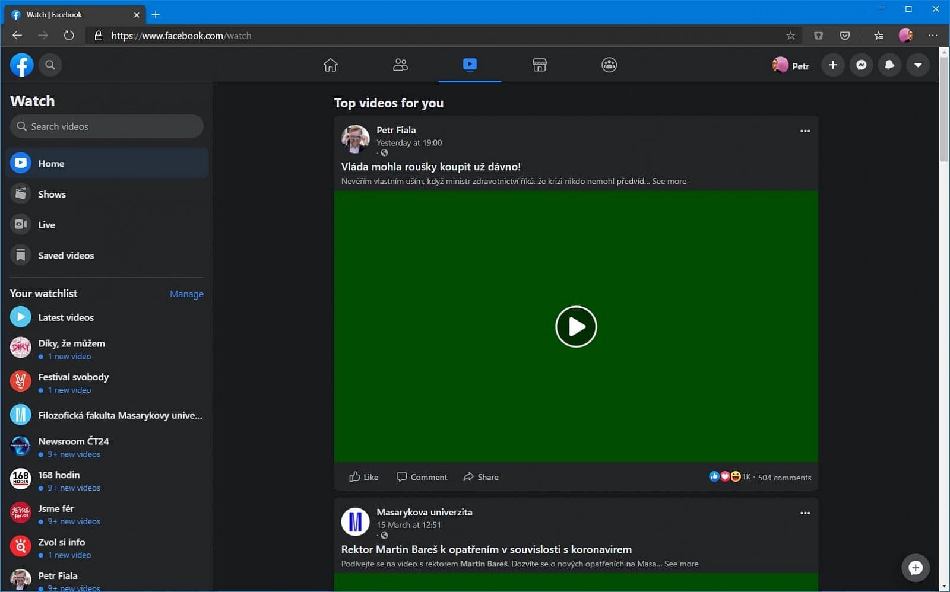Open post timestamp Yesterday at 19:00
Screen dimensions: 950x592
coord(409,143)
